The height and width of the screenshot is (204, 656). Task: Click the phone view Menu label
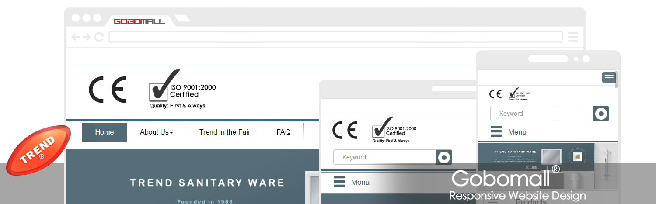517,132
